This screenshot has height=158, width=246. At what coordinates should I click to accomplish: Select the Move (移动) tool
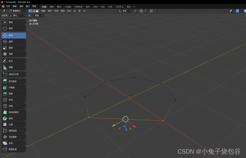14,35
